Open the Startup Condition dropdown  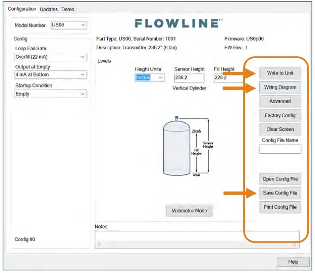[50, 94]
